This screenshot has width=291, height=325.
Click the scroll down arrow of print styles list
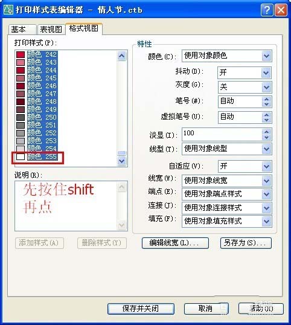tap(121, 161)
